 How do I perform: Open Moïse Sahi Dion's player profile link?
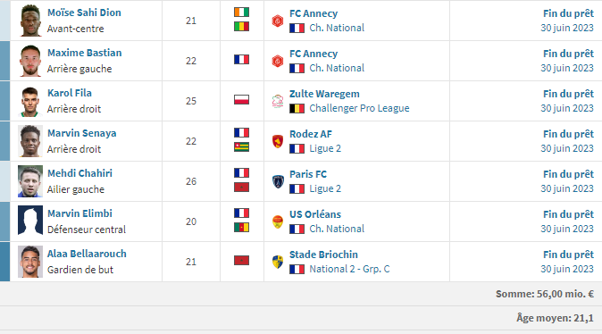pyautogui.click(x=84, y=13)
